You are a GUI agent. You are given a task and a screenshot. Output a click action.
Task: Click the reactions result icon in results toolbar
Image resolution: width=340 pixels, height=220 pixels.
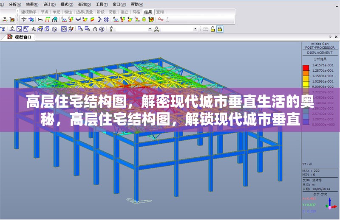point(24,19)
